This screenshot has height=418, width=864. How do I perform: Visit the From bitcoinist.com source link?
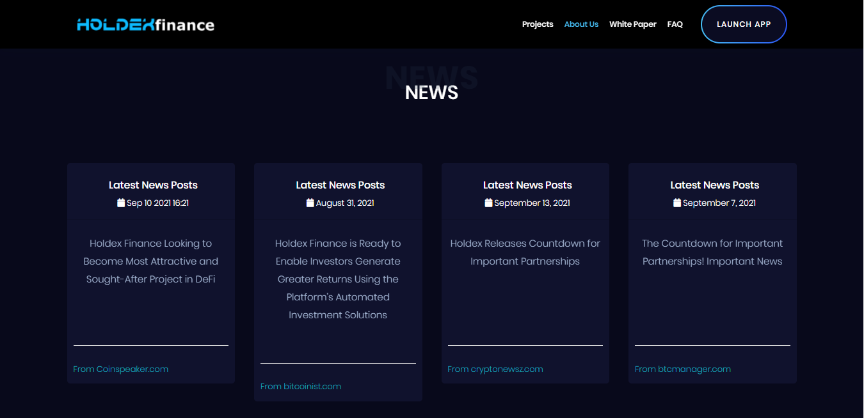point(301,386)
